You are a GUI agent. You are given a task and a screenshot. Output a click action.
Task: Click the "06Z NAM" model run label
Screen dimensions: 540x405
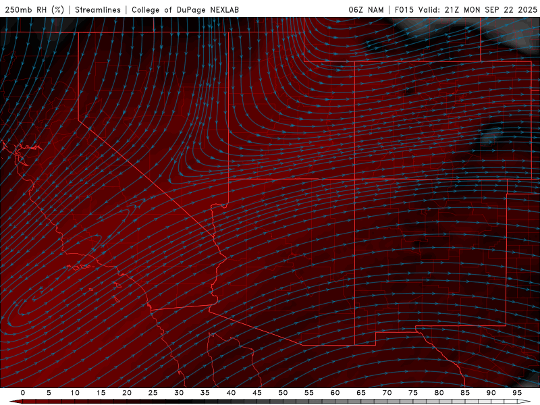pyautogui.click(x=366, y=9)
